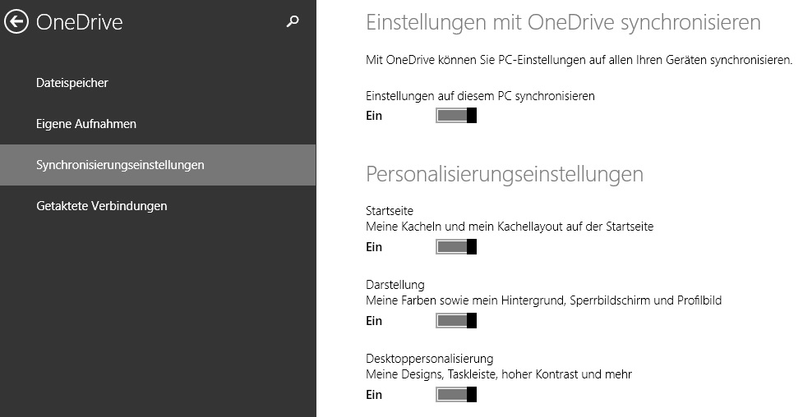Click the Ein label beside Desktoppersonalisierung toggle
This screenshot has width=803, height=417.
(x=374, y=395)
